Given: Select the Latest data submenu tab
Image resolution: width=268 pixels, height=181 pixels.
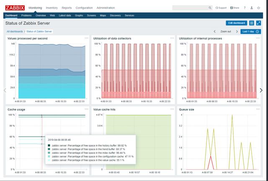Looking at the screenshot, I should [65, 16].
